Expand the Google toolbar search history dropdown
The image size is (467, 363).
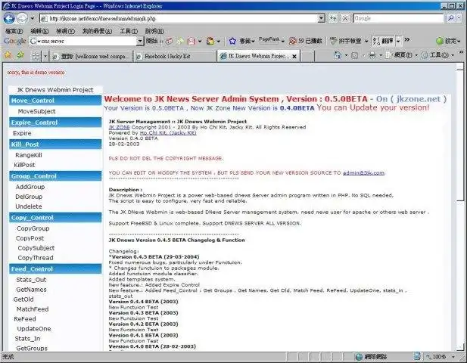coord(140,41)
